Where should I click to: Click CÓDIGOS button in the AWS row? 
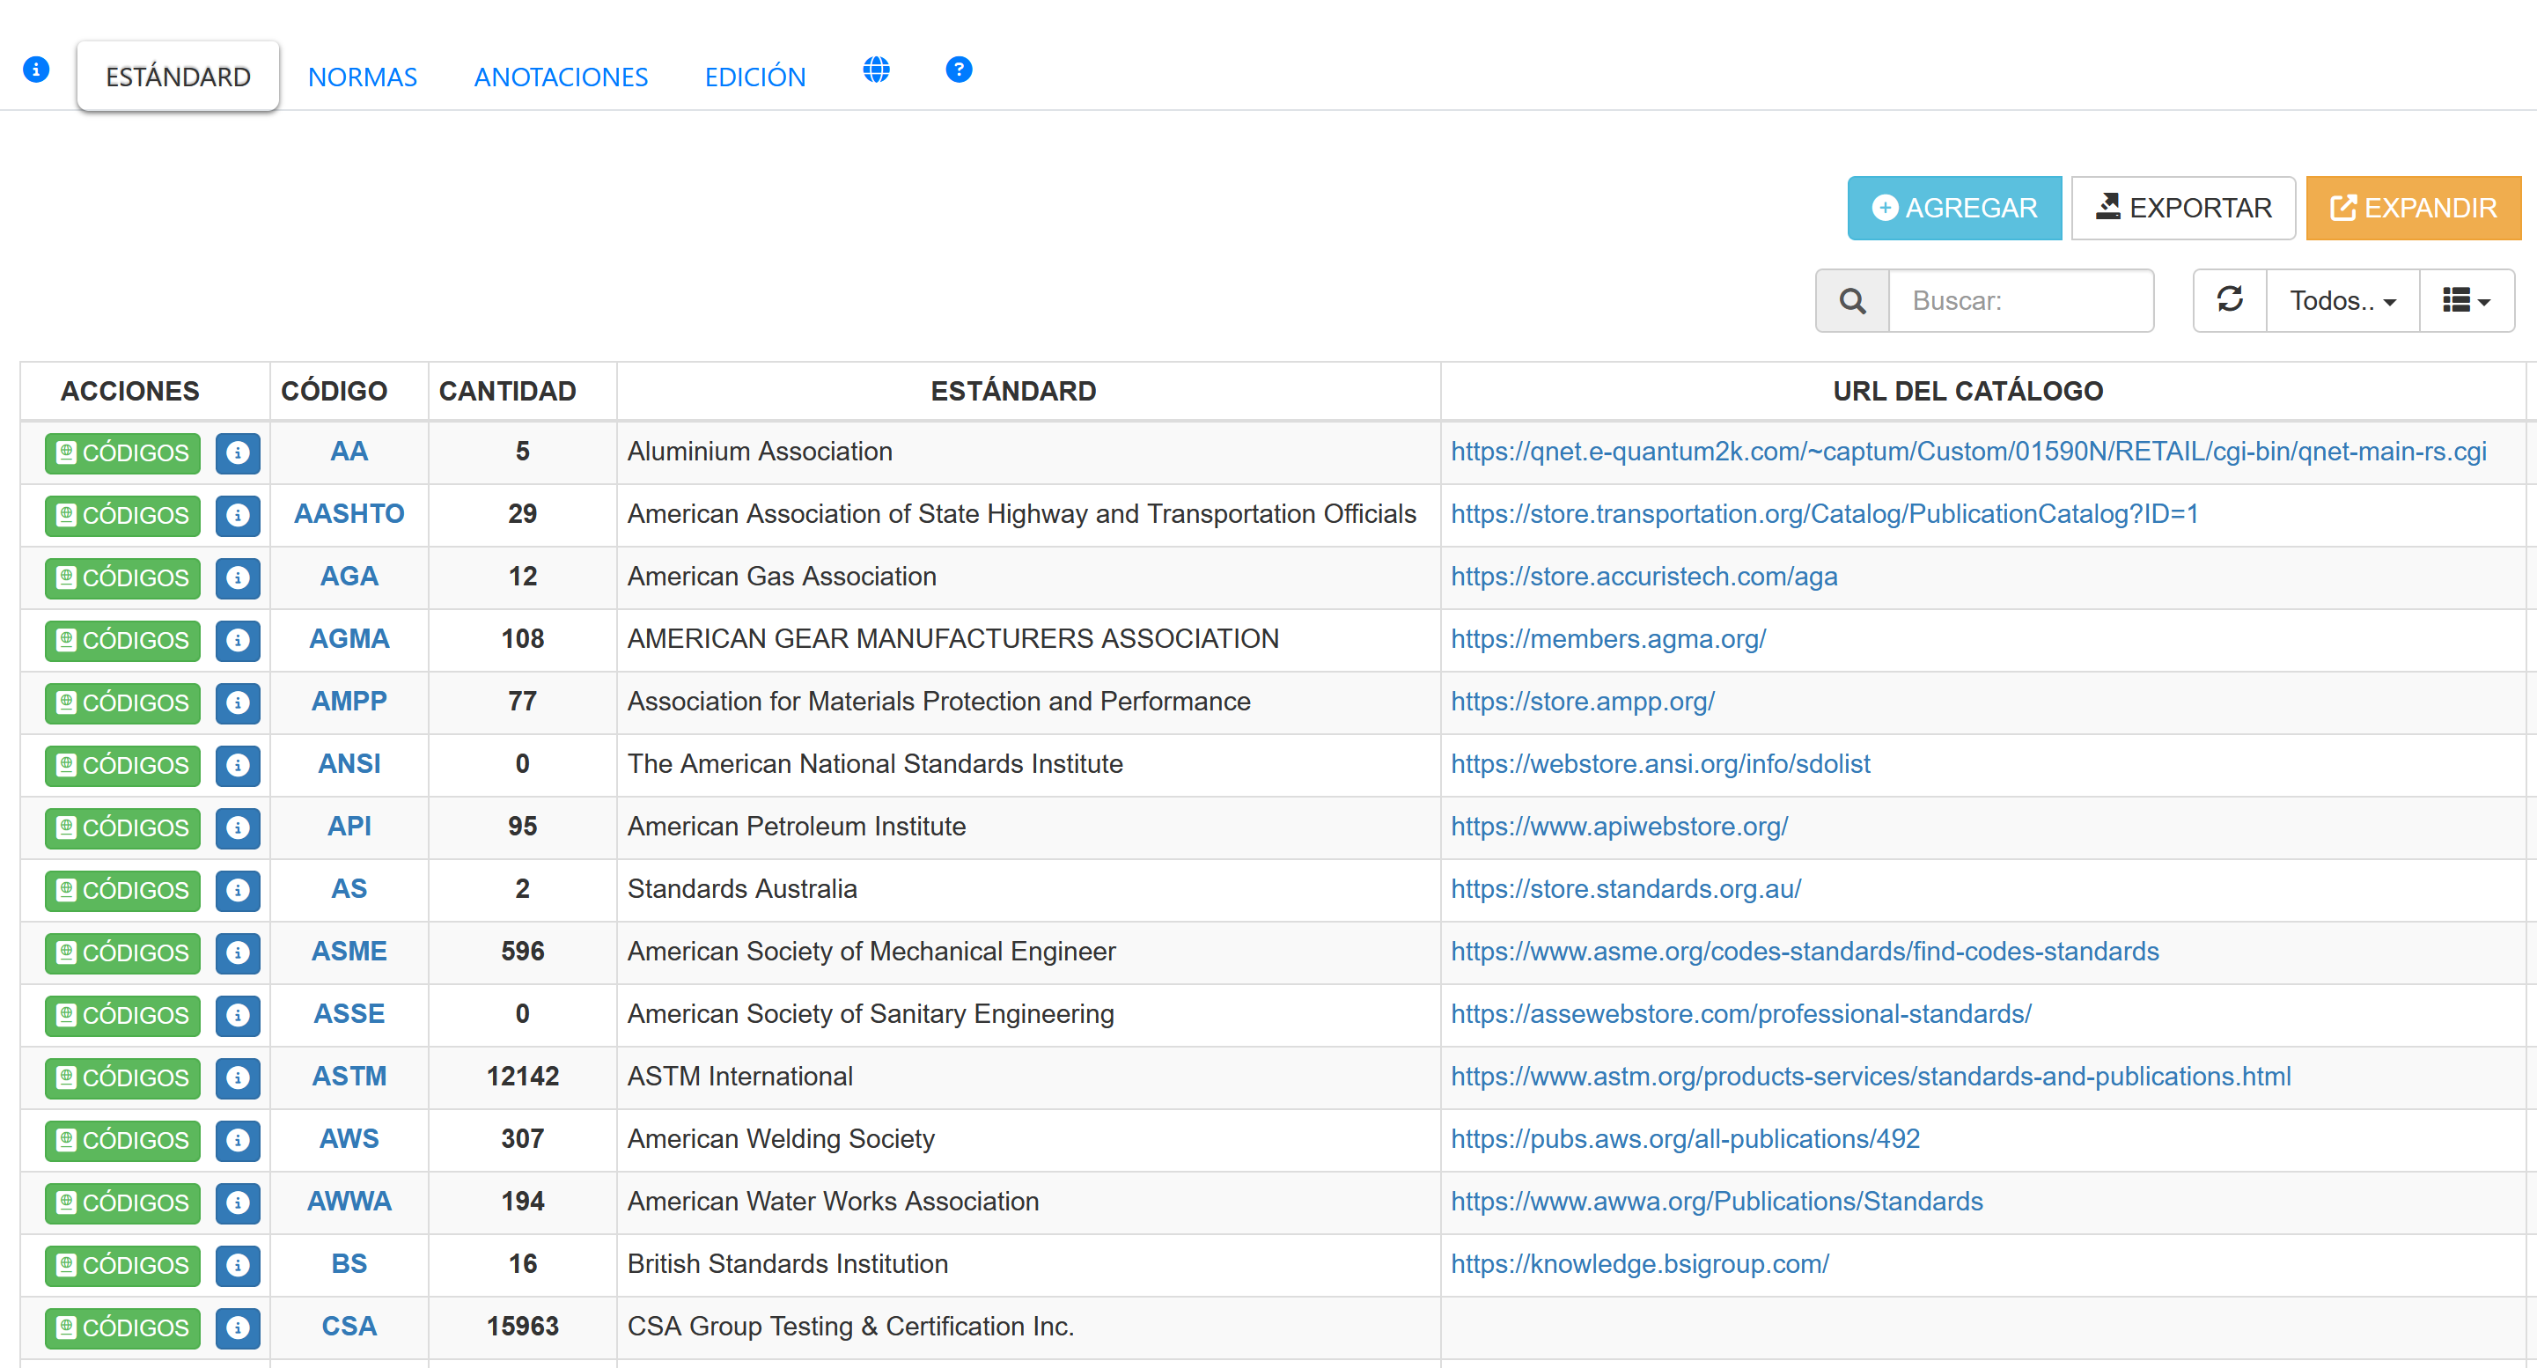coord(122,1141)
